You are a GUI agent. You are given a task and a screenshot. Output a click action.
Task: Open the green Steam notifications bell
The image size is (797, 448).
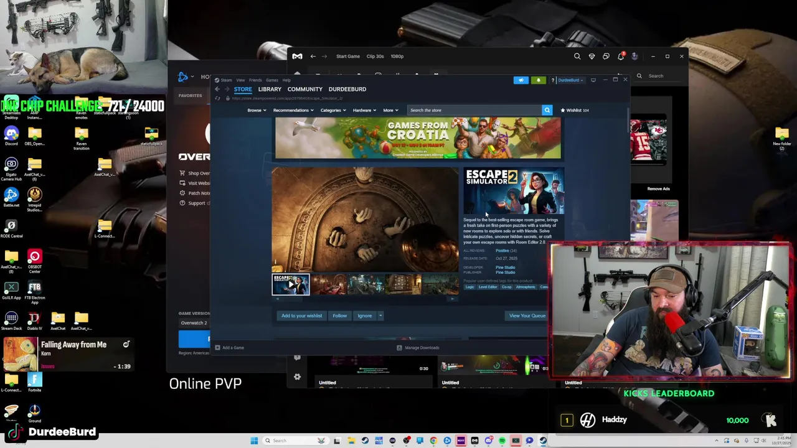coord(539,80)
